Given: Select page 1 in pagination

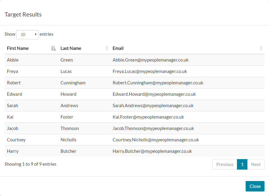Looking at the screenshot, I should coord(242,164).
